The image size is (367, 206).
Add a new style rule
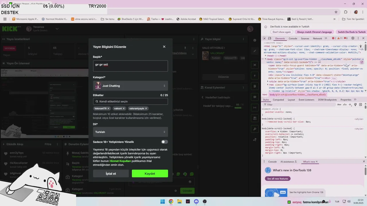tap(350, 105)
